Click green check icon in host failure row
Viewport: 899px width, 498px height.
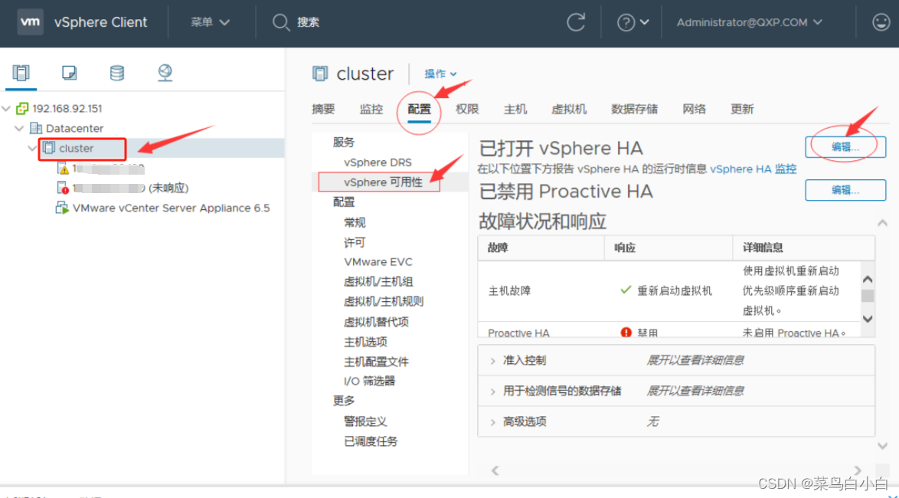[626, 290]
